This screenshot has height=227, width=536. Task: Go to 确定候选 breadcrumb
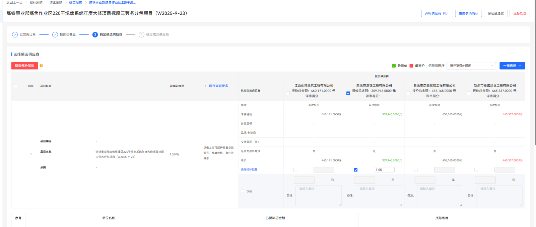(x=76, y=2)
